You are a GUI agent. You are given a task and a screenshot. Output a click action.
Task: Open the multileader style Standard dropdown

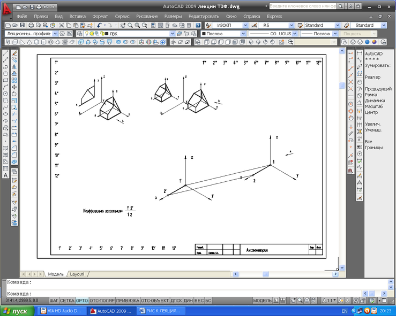click(384, 25)
